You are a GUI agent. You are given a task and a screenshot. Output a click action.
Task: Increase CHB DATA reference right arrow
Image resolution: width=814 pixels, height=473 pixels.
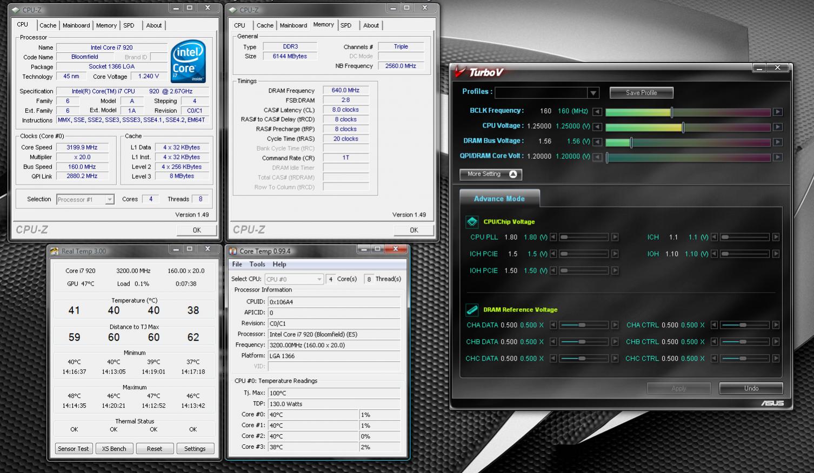pos(615,342)
